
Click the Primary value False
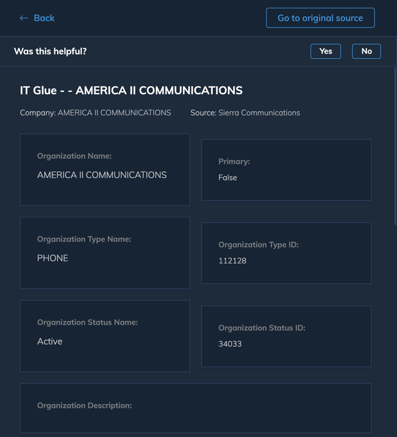pos(227,178)
